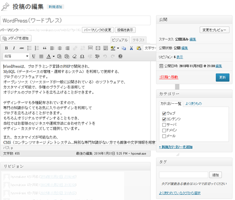This screenshot has width=235, height=200.
Task: Toggle fullscreen editor mode
Action: click(x=98, y=48)
